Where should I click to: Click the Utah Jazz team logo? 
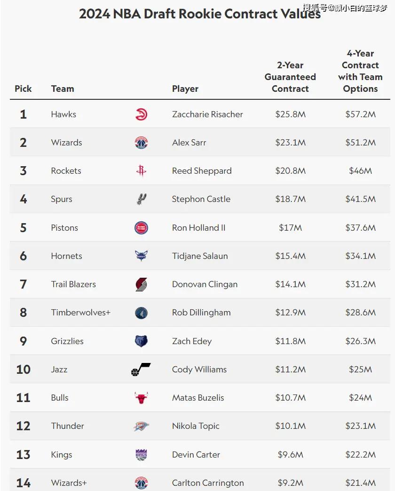tap(141, 370)
